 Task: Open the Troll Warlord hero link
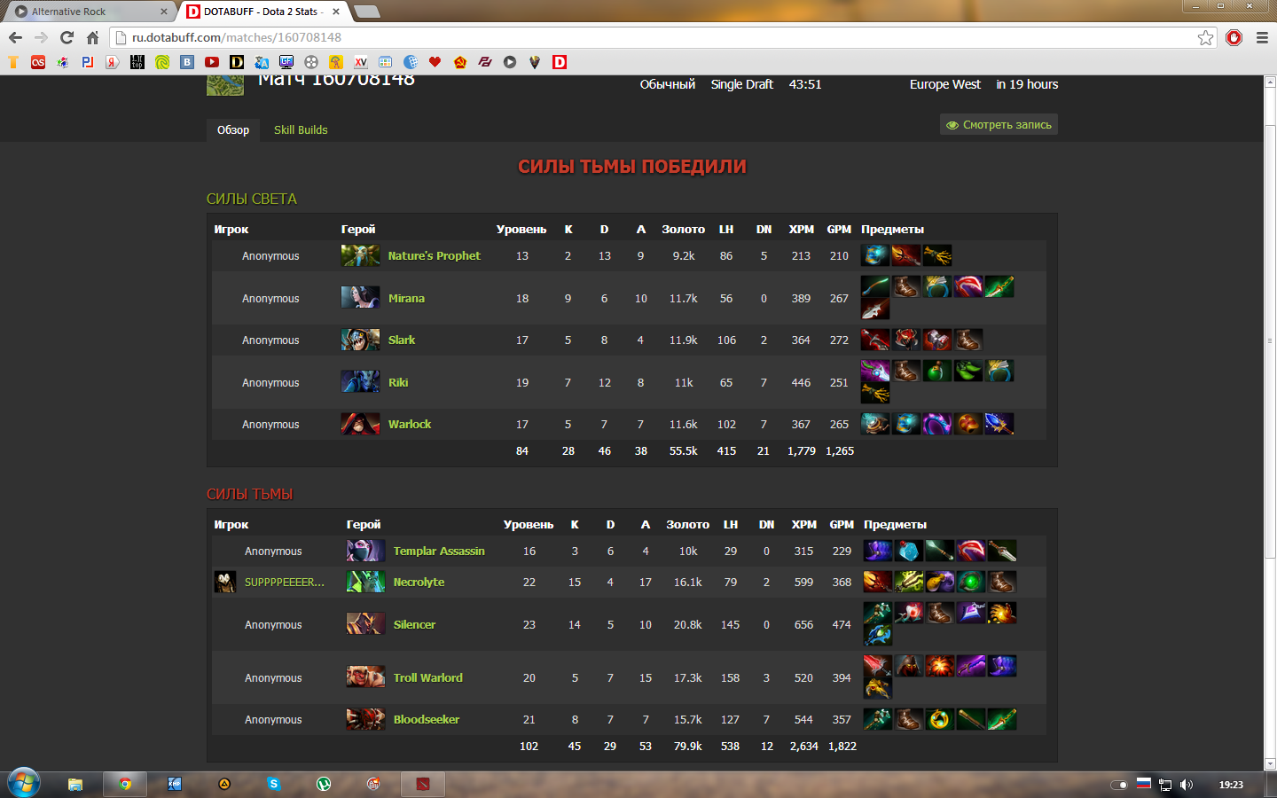(428, 678)
